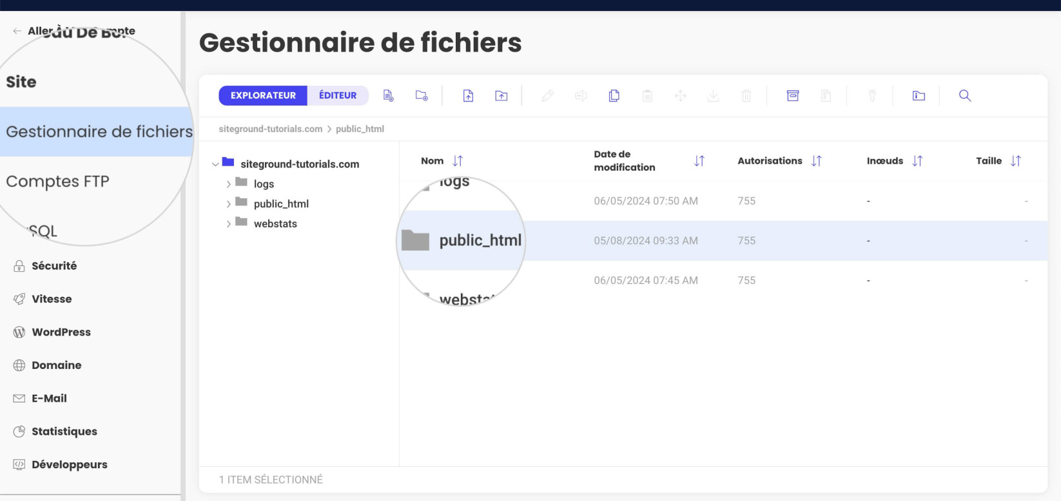
Task: Click the extract archive icon
Action: click(826, 95)
